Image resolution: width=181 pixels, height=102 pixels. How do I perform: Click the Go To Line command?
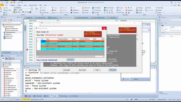(120, 12)
